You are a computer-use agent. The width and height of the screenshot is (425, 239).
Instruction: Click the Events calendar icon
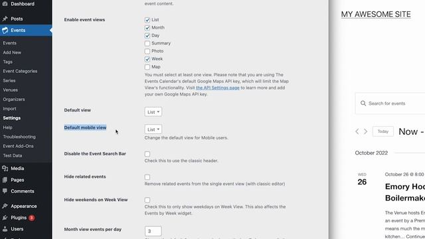5,31
